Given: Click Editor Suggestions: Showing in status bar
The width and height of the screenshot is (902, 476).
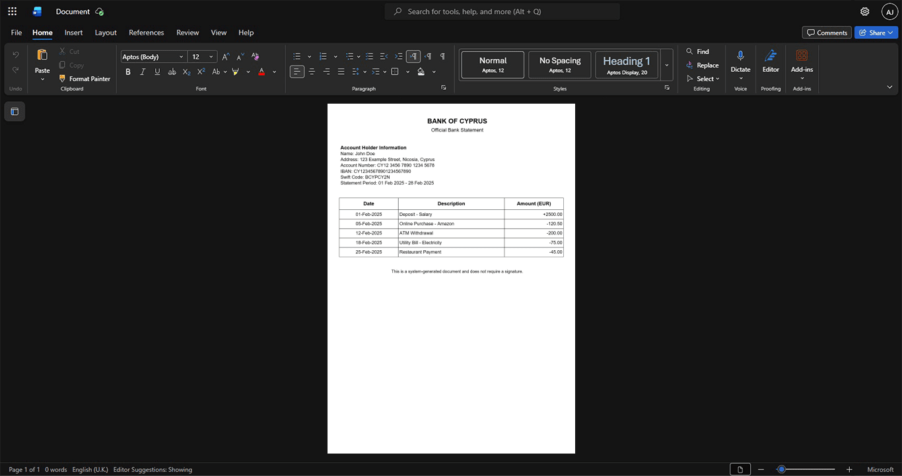Looking at the screenshot, I should [153, 469].
